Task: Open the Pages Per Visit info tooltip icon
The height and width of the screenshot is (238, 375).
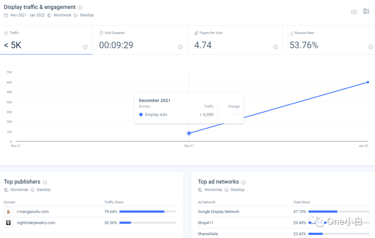Action: pyautogui.click(x=276, y=46)
